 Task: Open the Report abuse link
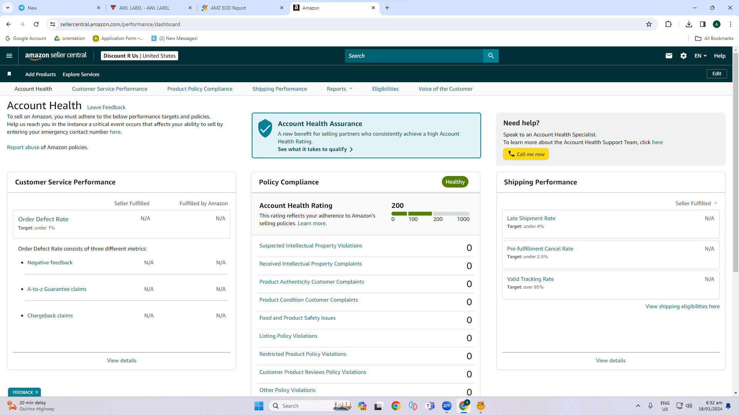(x=23, y=147)
